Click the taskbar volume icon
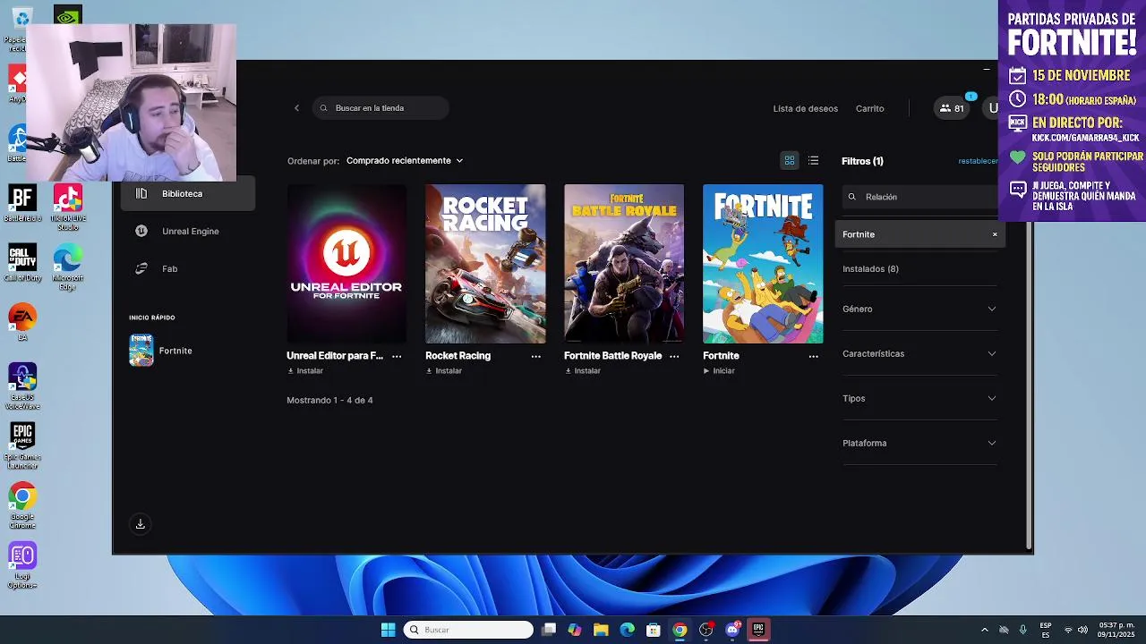The image size is (1146, 644). click(x=1082, y=630)
